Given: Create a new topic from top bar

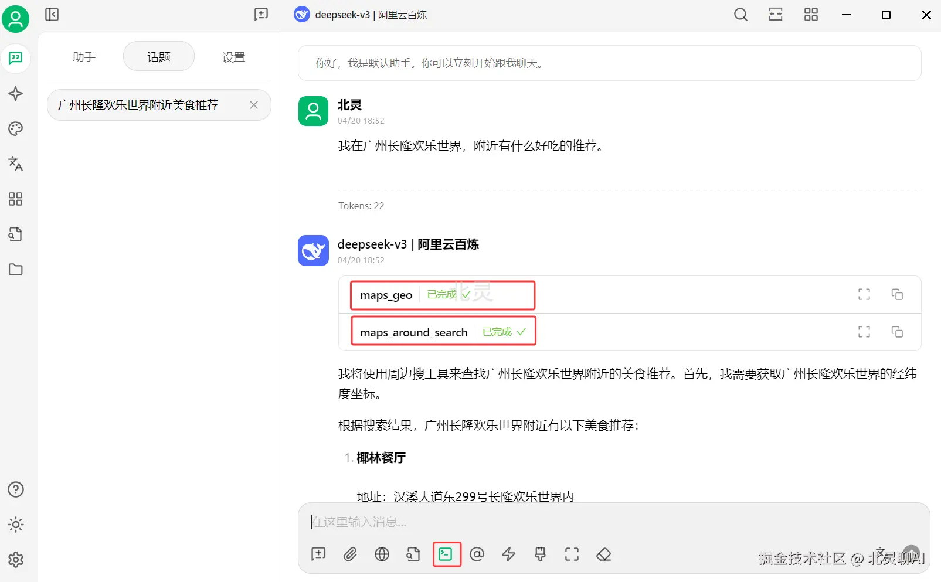Looking at the screenshot, I should 261,15.
